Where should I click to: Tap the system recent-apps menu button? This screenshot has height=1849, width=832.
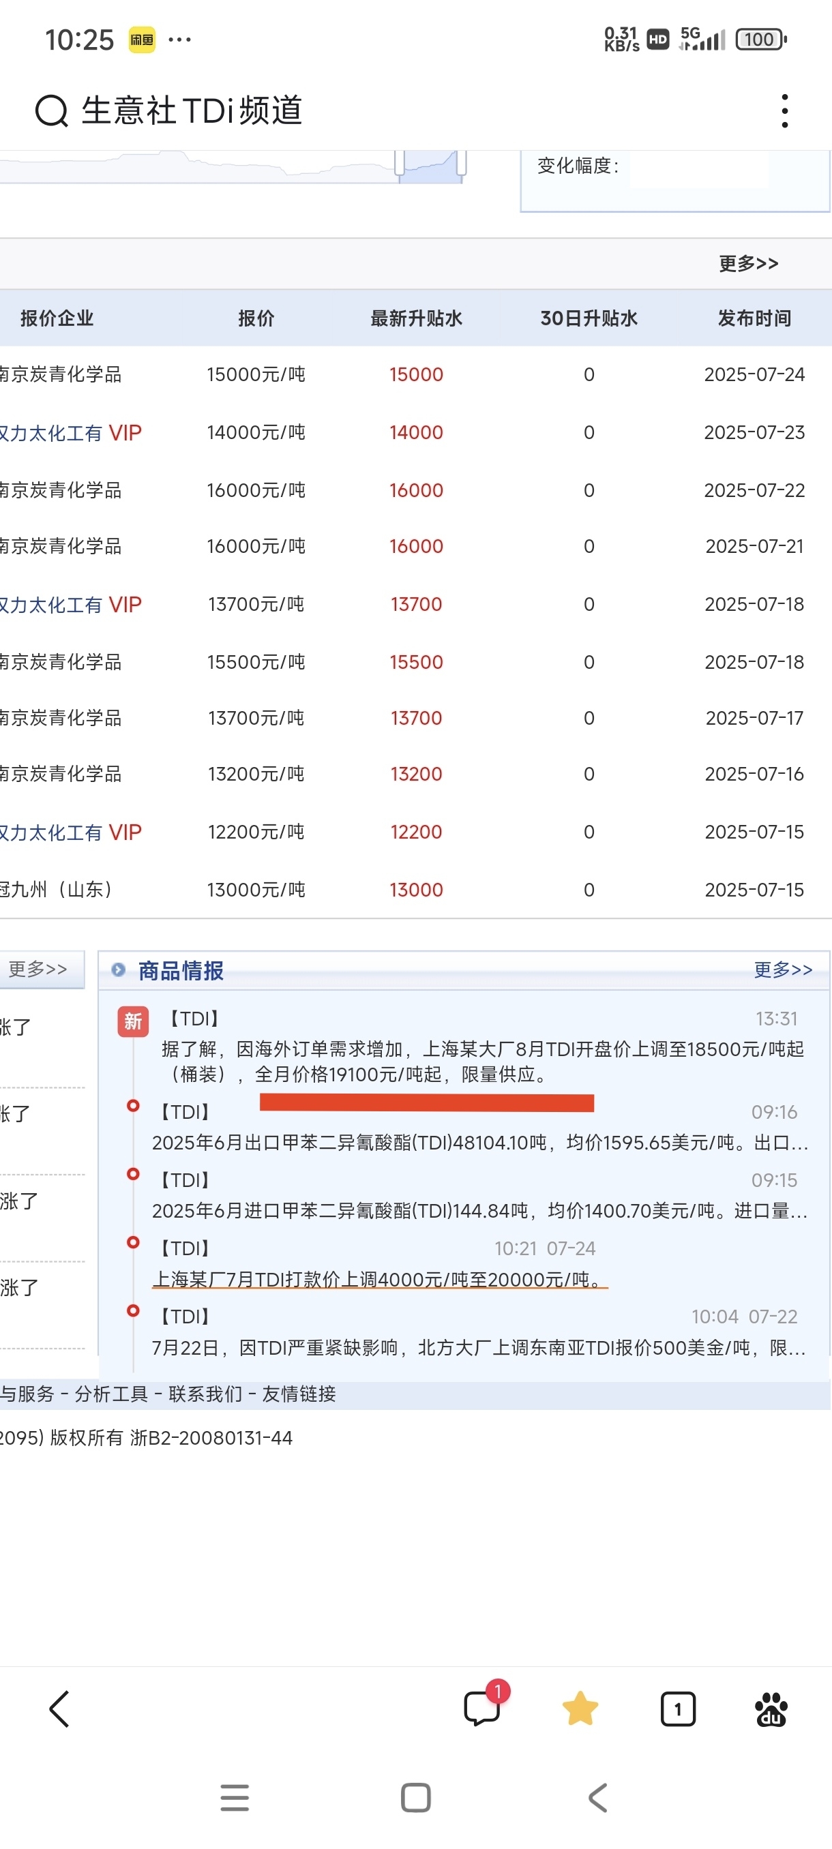234,1797
